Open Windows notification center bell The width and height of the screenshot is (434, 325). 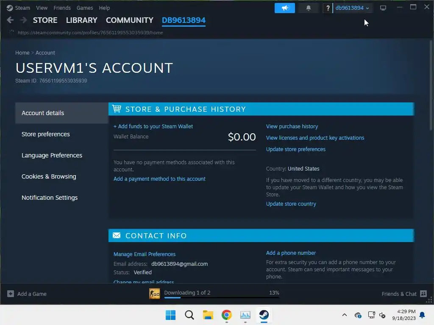pyautogui.click(x=422, y=315)
